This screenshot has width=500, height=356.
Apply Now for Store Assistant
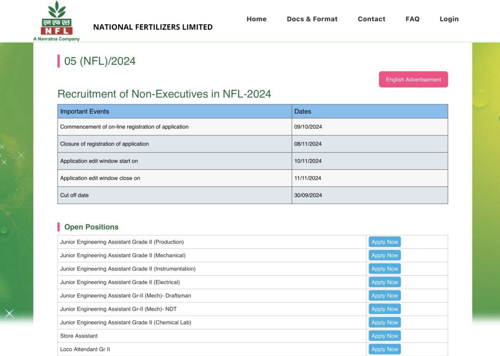385,336
